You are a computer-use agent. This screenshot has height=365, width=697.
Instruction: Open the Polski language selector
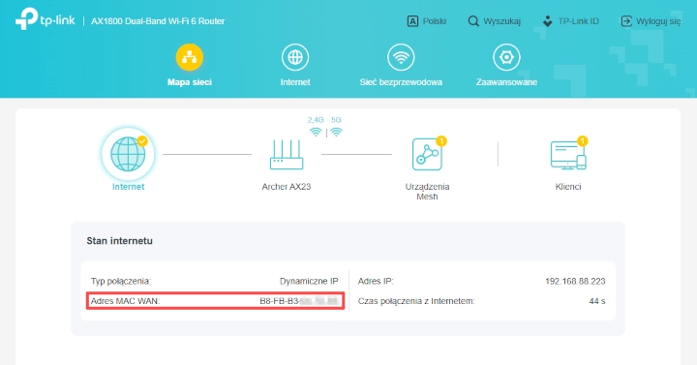(x=435, y=21)
